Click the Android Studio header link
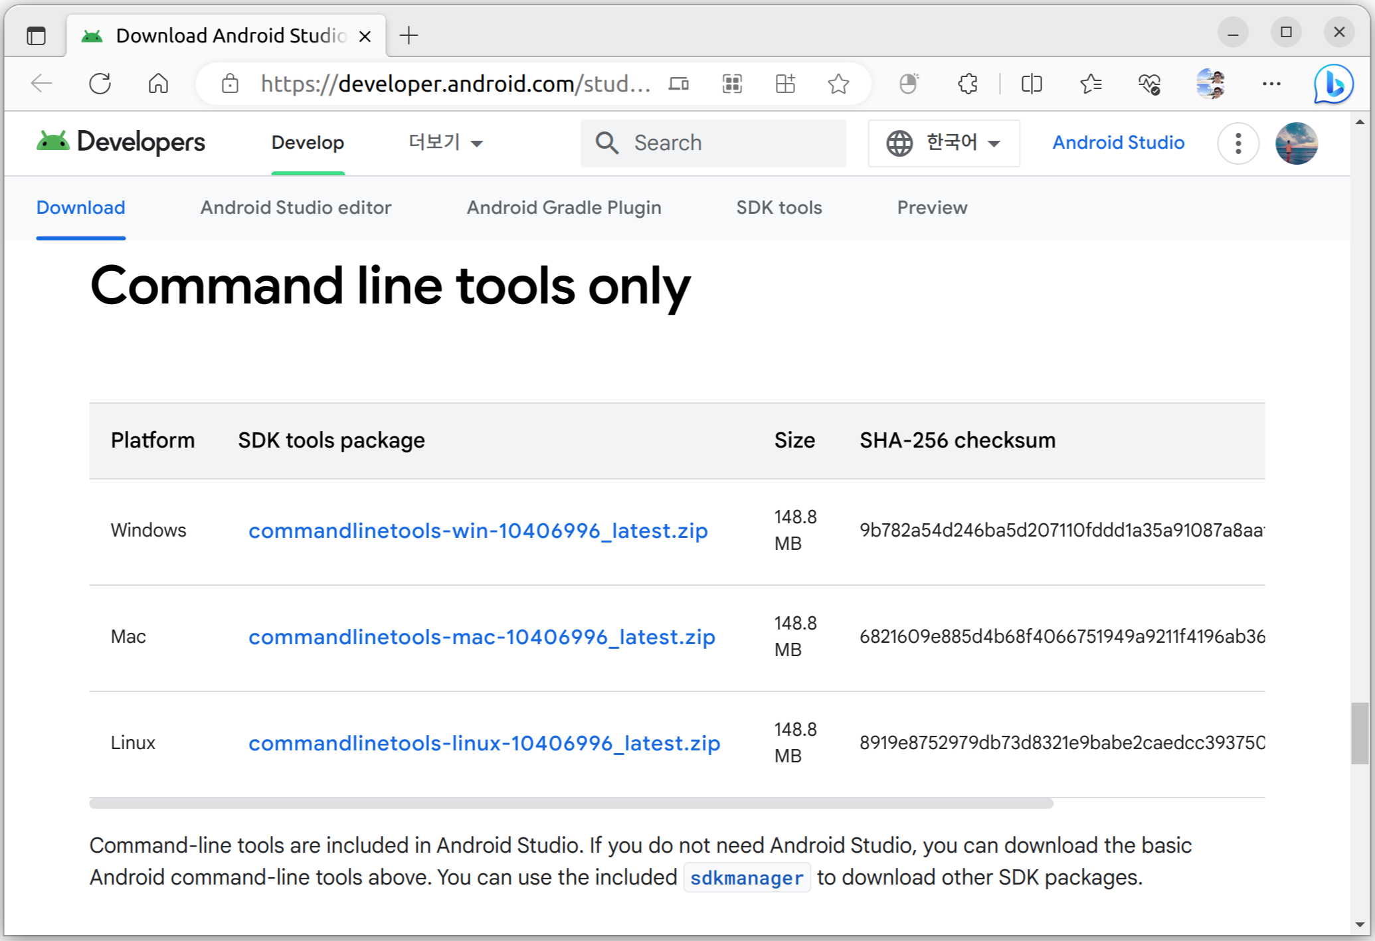1375x941 pixels. point(1118,143)
